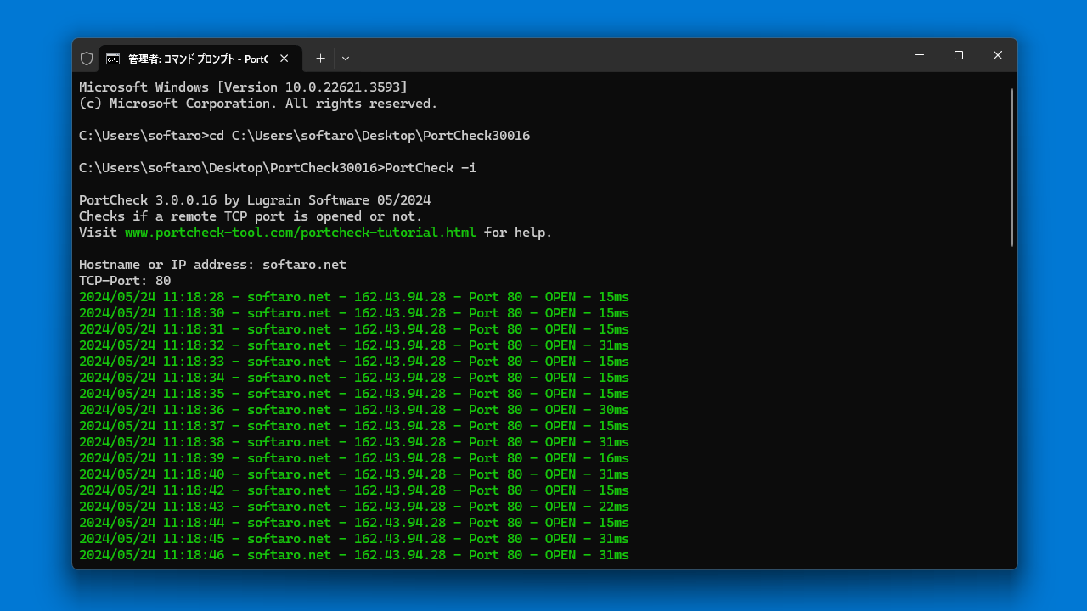Viewport: 1087px width, 611px height.
Task: Click the shield icon in title bar
Action: tap(87, 59)
